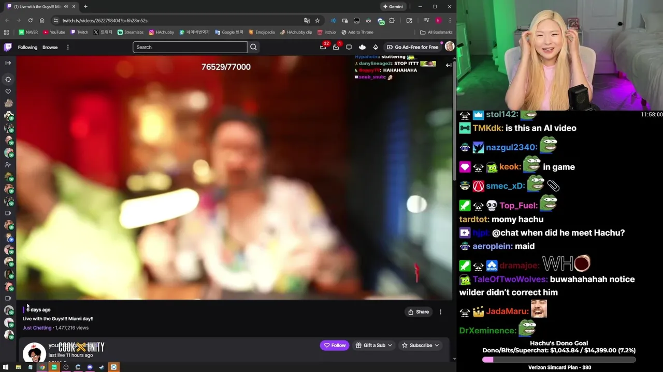Viewport: 663px width, 372px height.
Task: Switch to Chrome in the taskbar
Action: (42, 367)
